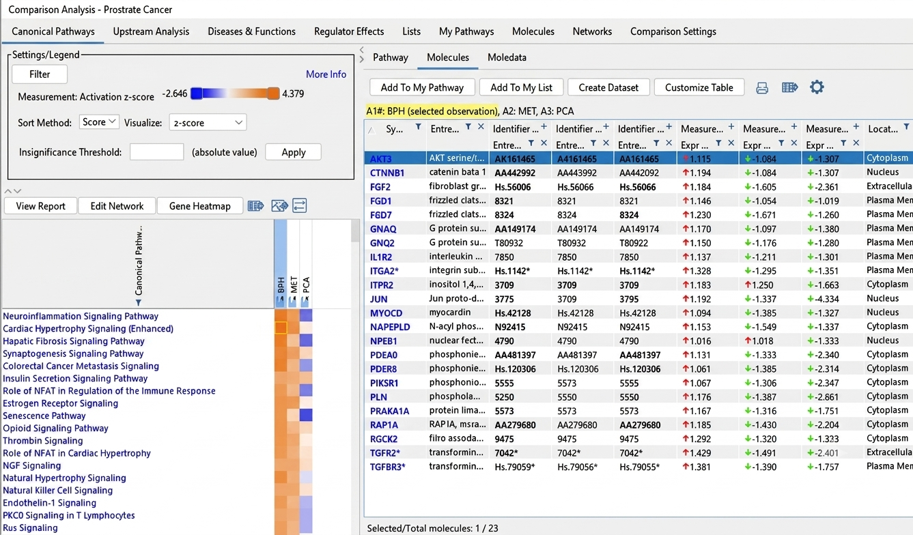
Task: Switch to the Pathway sub-tab
Action: (391, 57)
